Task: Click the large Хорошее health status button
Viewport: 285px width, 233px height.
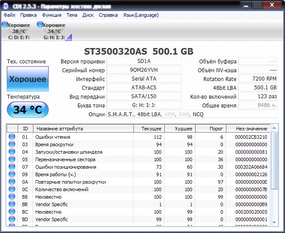Action: point(28,79)
